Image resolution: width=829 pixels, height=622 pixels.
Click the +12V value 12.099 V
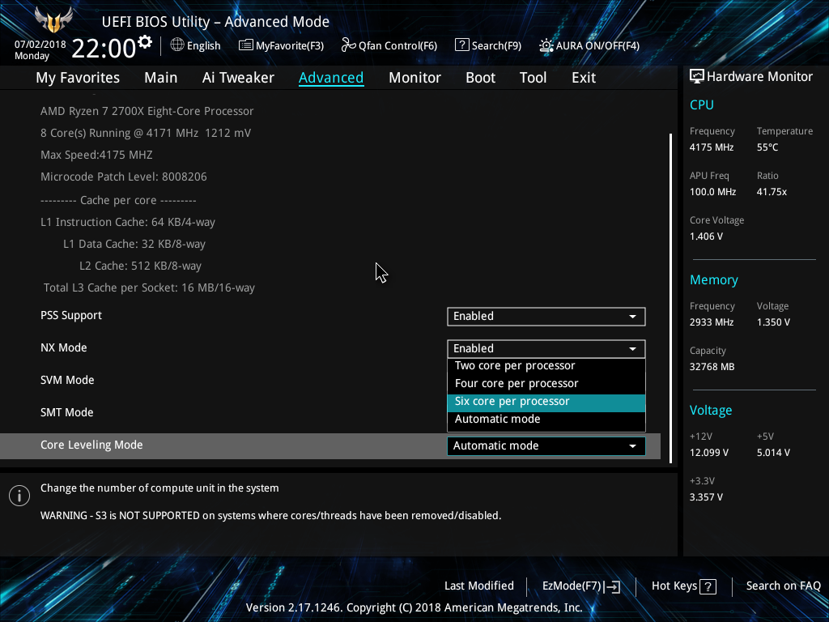coord(709,453)
